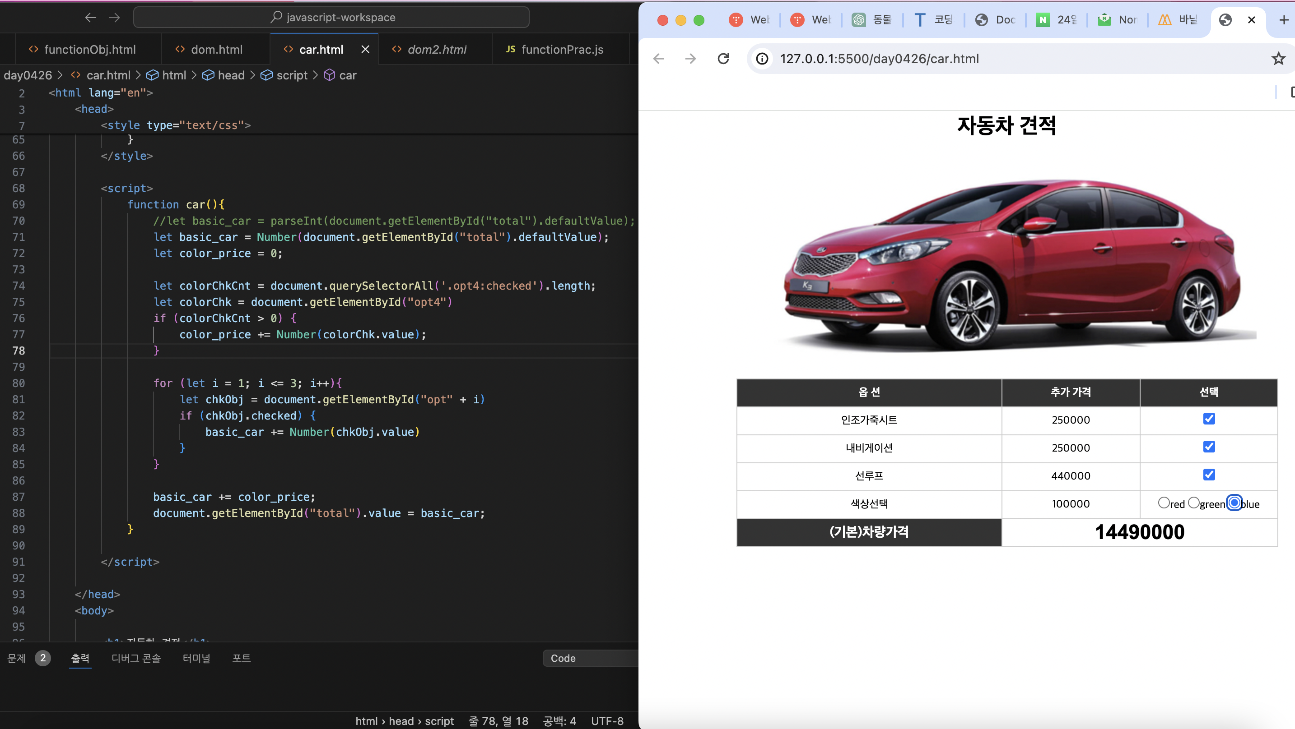Viewport: 1295px width, 729px height.
Task: Click VS Code forward navigation arrow
Action: (x=115, y=18)
